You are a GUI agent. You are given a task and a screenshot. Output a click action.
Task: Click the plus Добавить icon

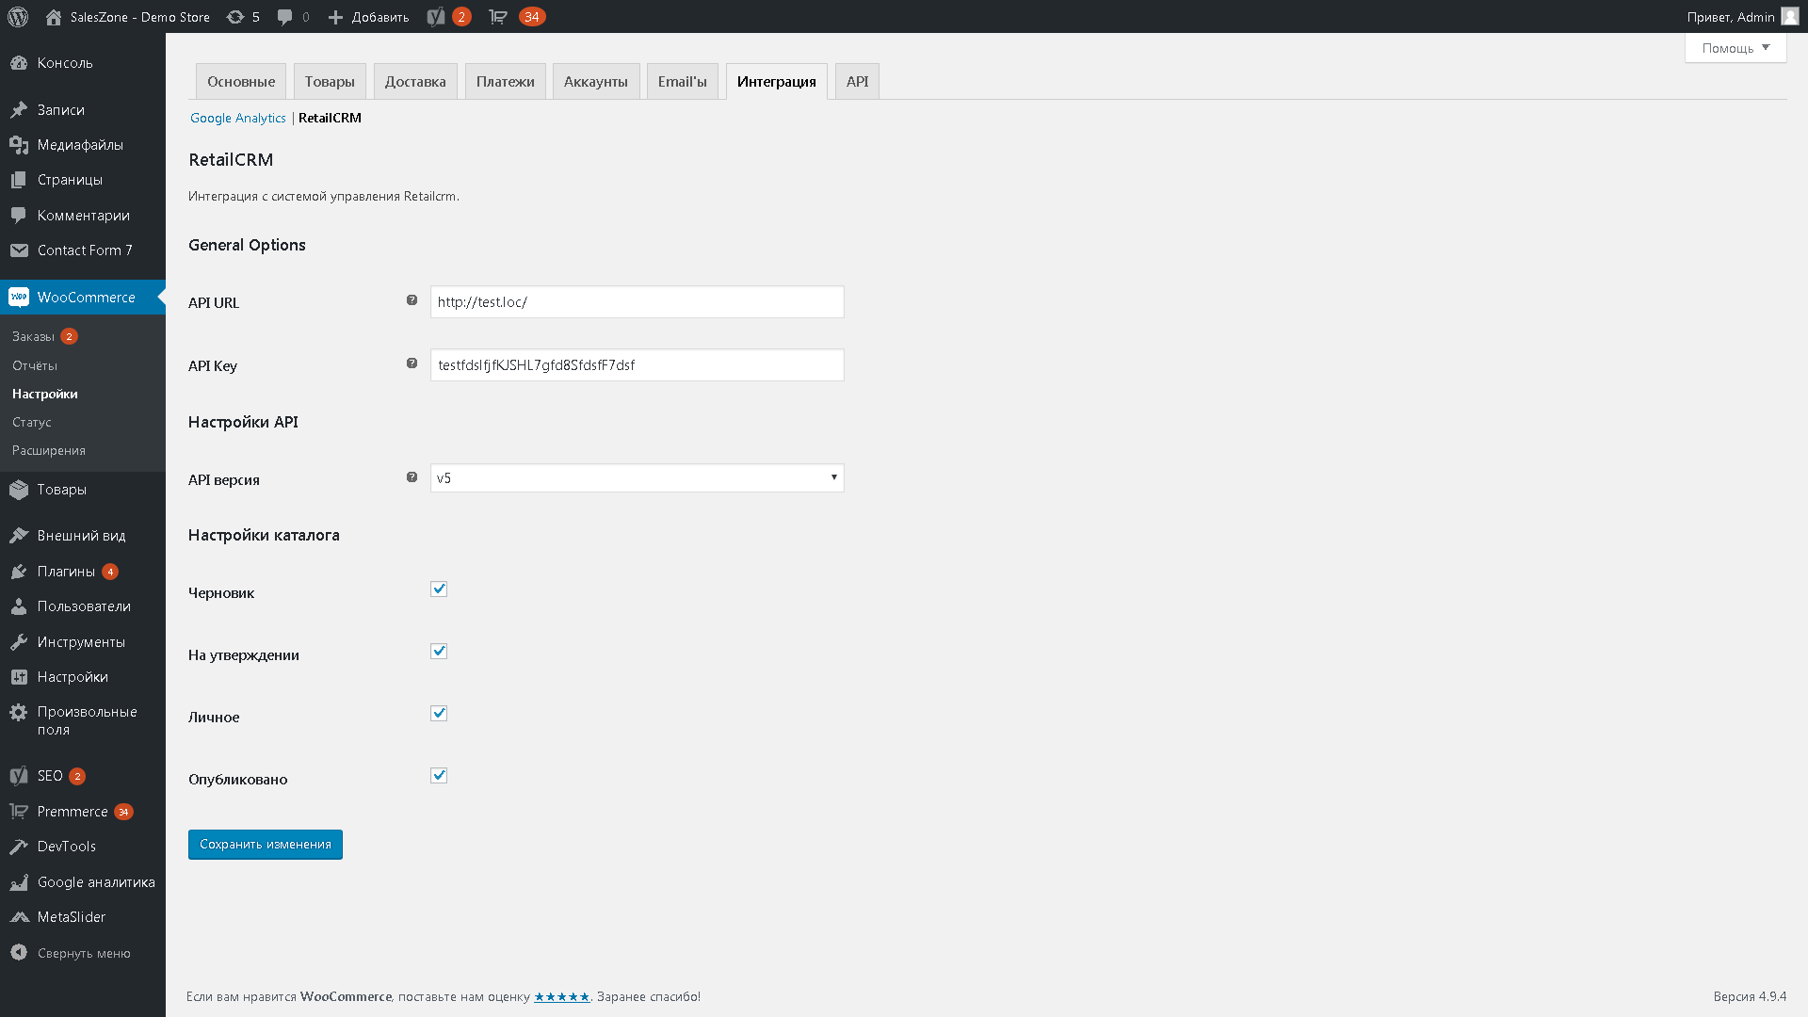(335, 17)
